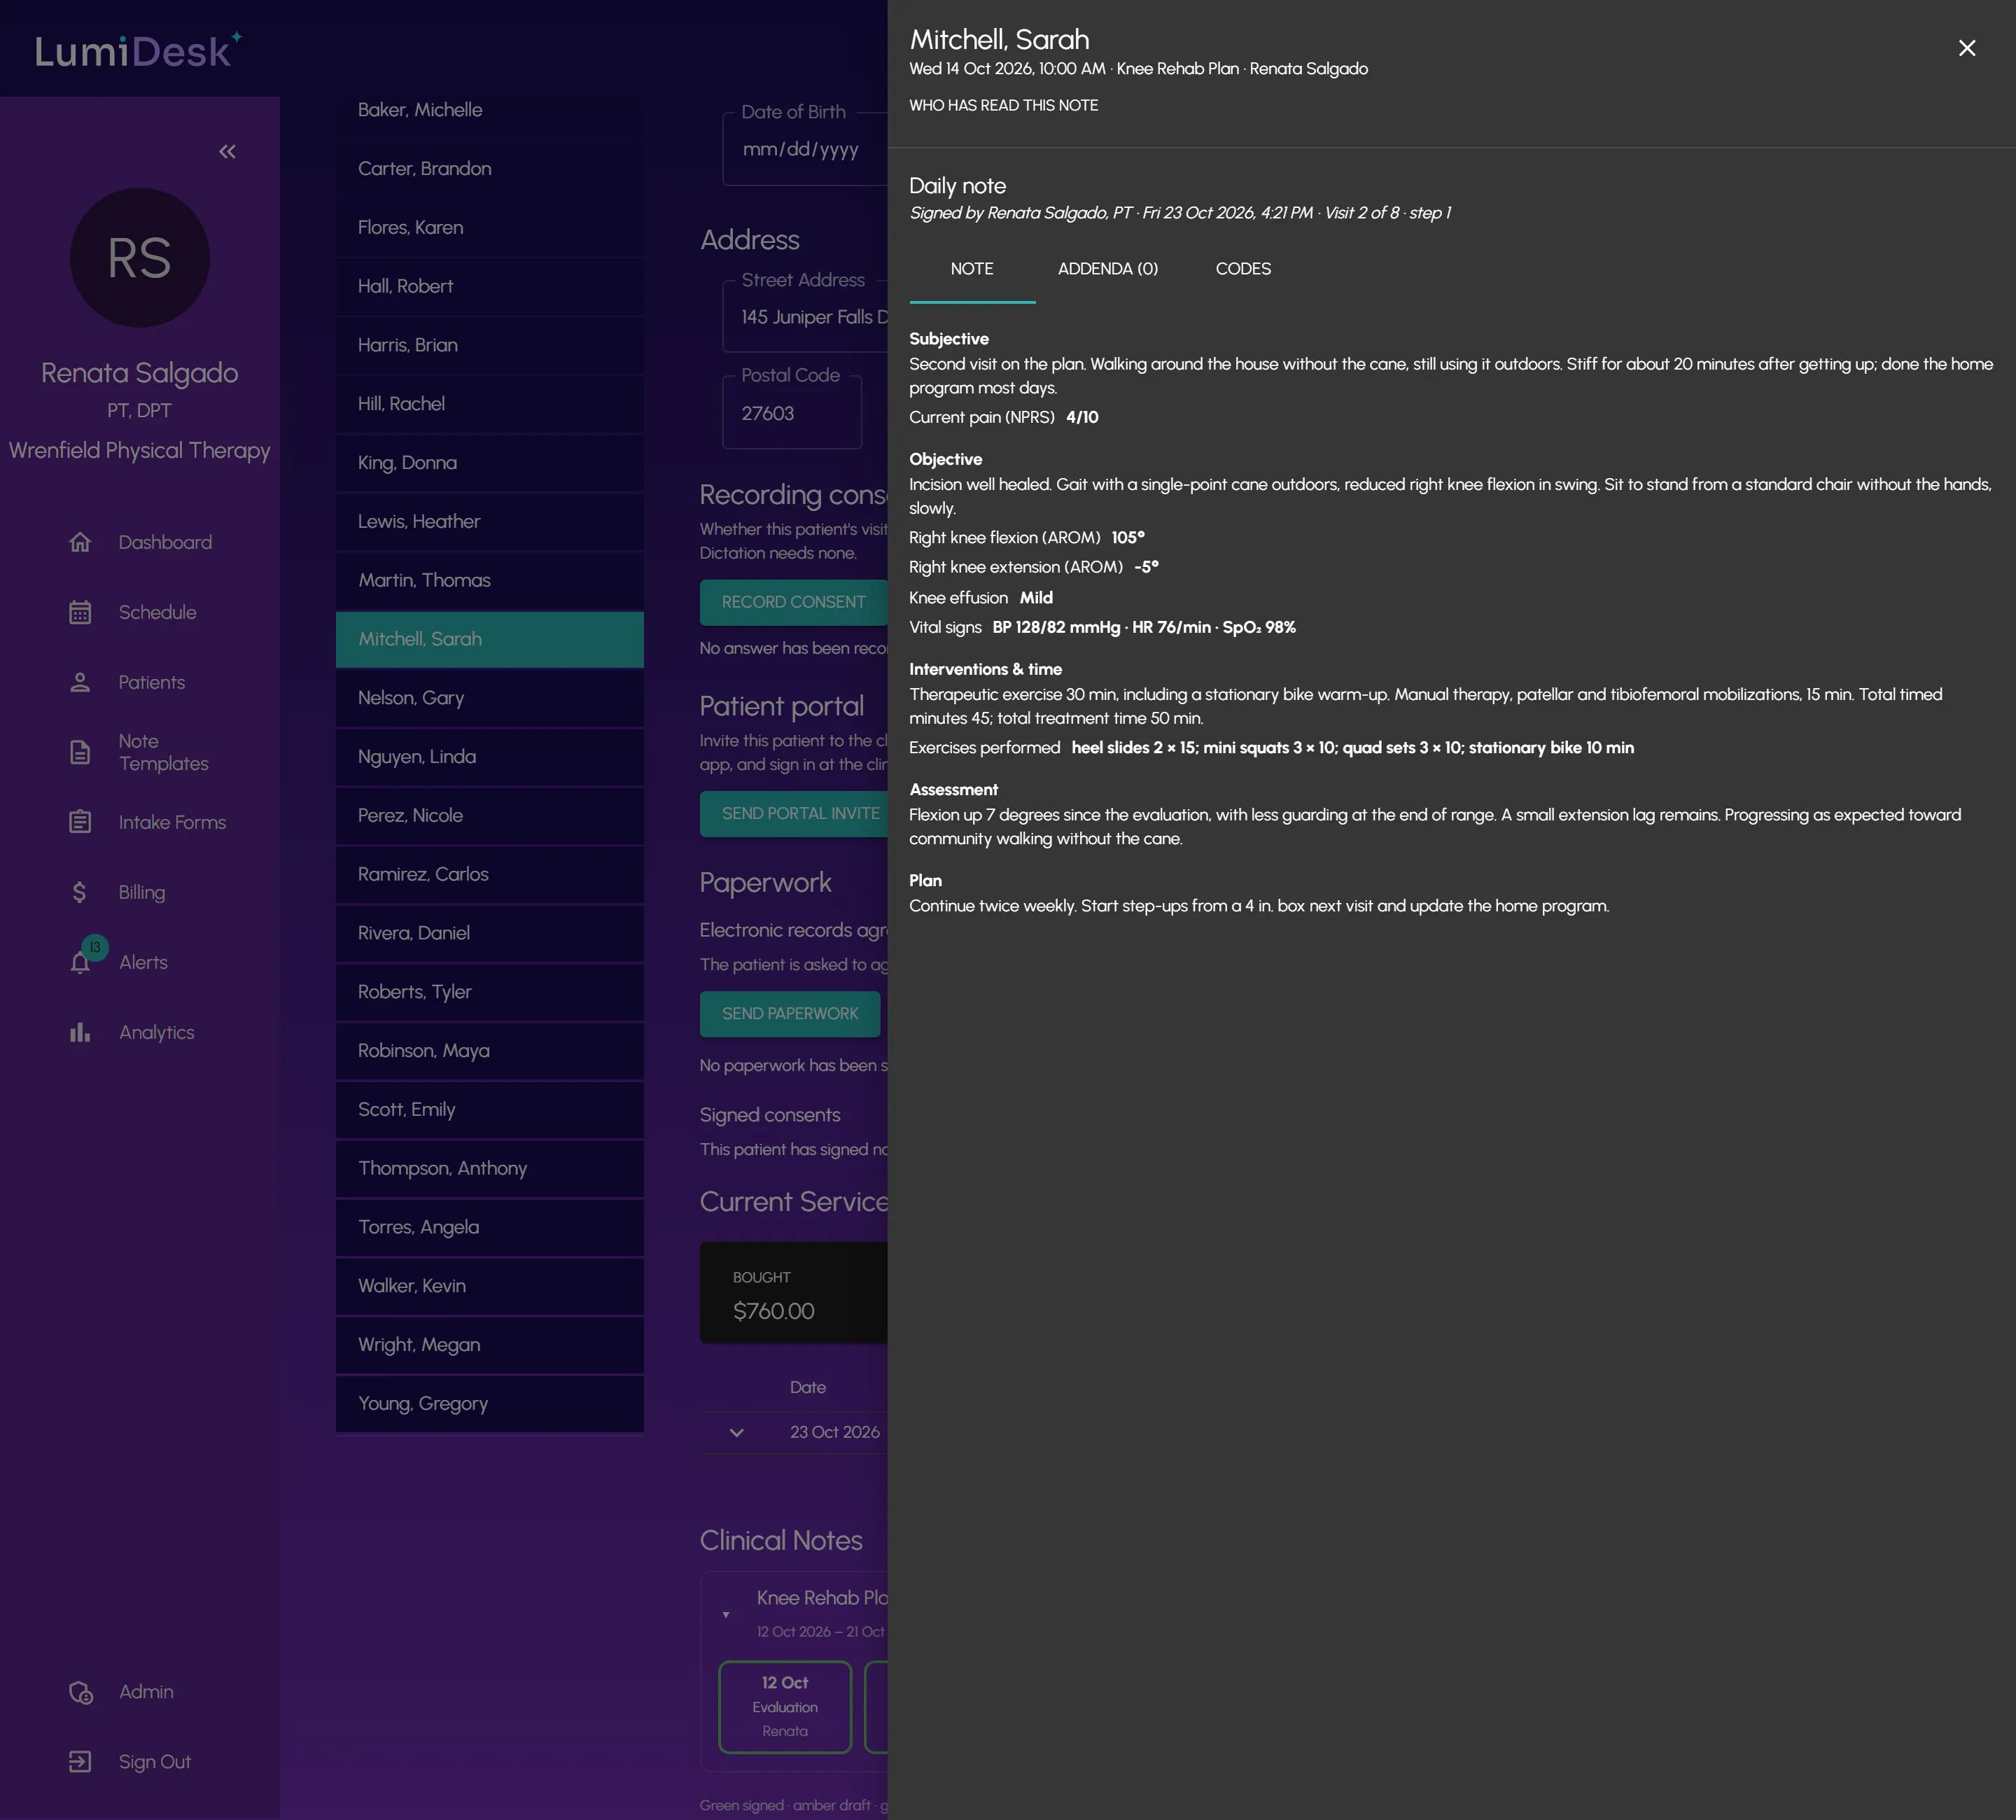Viewport: 2016px width, 1820px height.
Task: Open Intake Forms clipboard icon
Action: (x=80, y=822)
